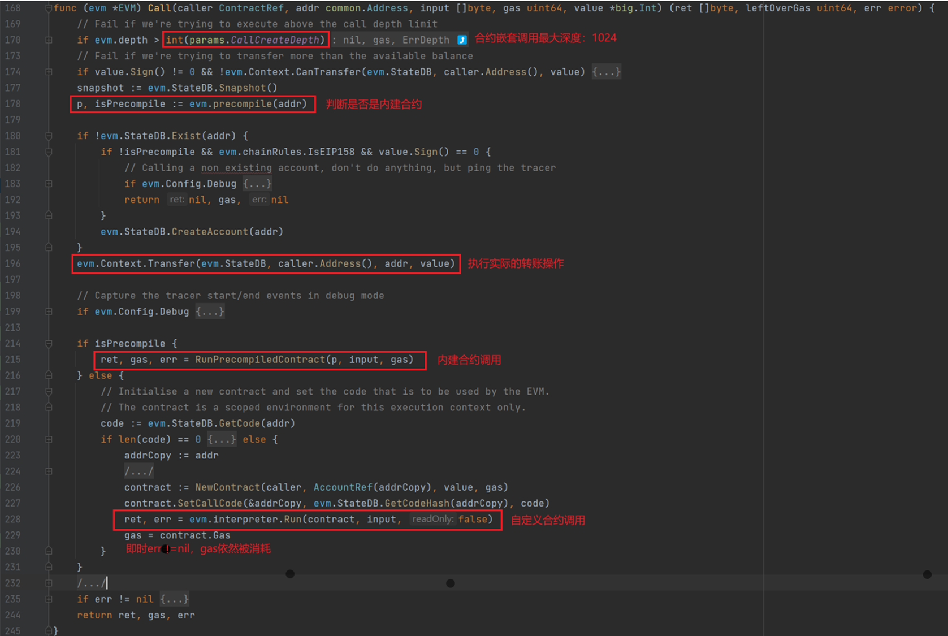The height and width of the screenshot is (636, 948).
Task: Expand gutter fold marker on line 224
Action: [49, 471]
